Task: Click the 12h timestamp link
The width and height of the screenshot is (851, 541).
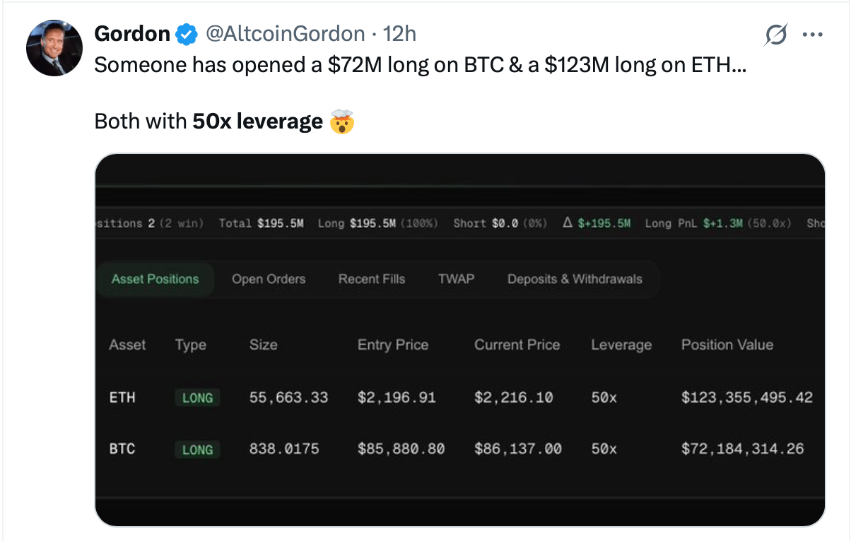Action: pyautogui.click(x=399, y=33)
